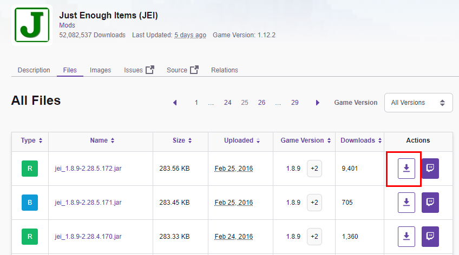
Task: Click '5 days ago' last updated text
Action: coord(191,35)
